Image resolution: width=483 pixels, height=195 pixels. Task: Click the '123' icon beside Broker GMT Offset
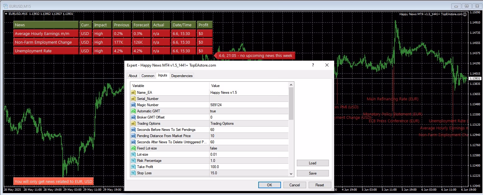(133, 117)
